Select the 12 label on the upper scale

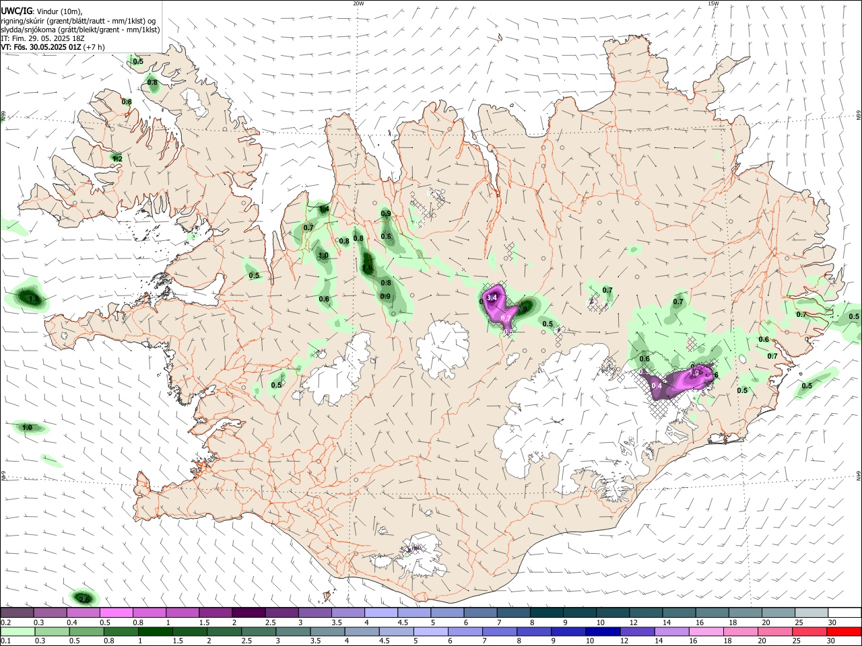(634, 622)
